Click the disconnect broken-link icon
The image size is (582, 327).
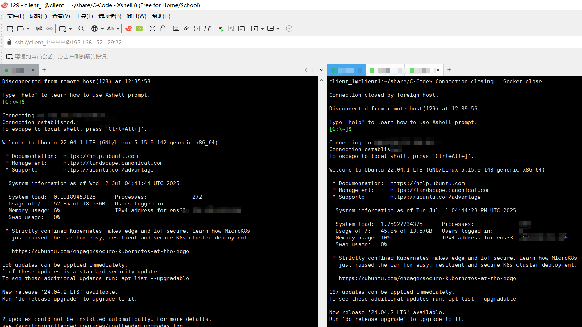(39, 29)
